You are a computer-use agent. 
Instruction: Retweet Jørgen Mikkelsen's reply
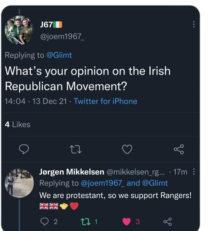(85, 221)
